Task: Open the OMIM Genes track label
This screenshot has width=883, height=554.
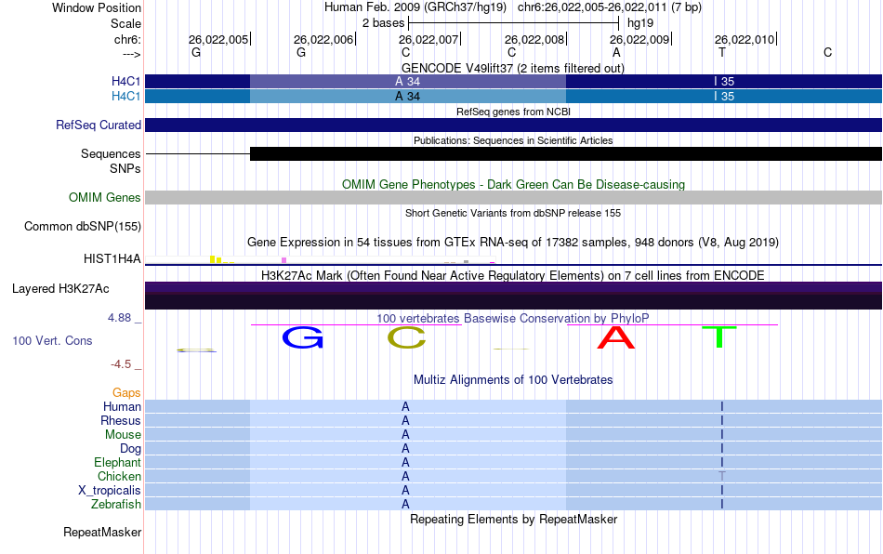Action: coord(105,198)
